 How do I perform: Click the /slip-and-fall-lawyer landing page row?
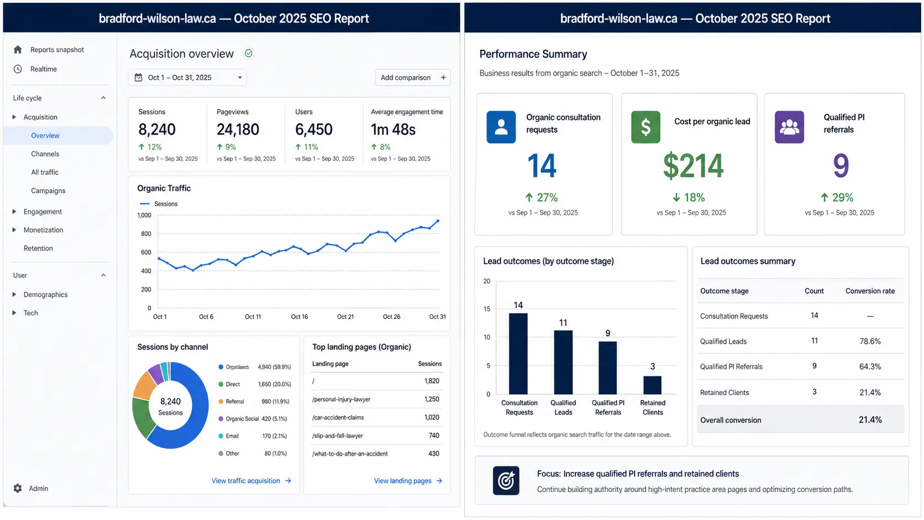pyautogui.click(x=376, y=436)
